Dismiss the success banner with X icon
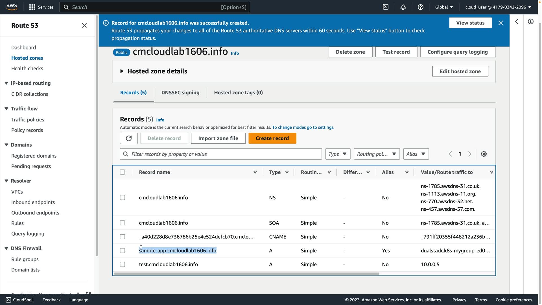542x305 pixels. click(501, 23)
